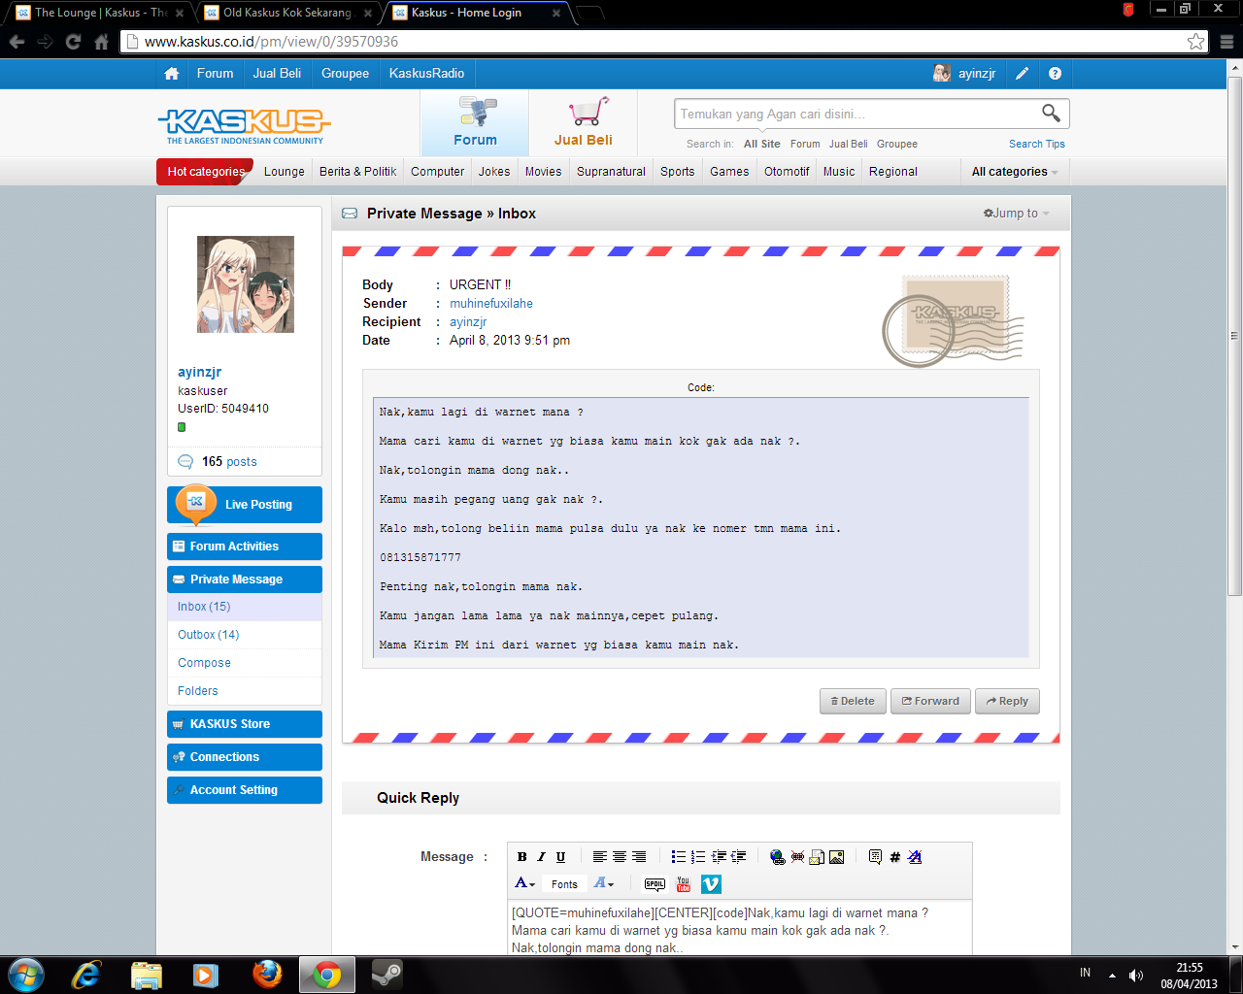Open Compose message link

coord(204,663)
